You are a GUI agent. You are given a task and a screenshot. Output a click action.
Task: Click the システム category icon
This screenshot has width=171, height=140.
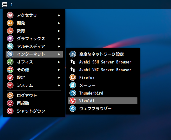(10, 85)
